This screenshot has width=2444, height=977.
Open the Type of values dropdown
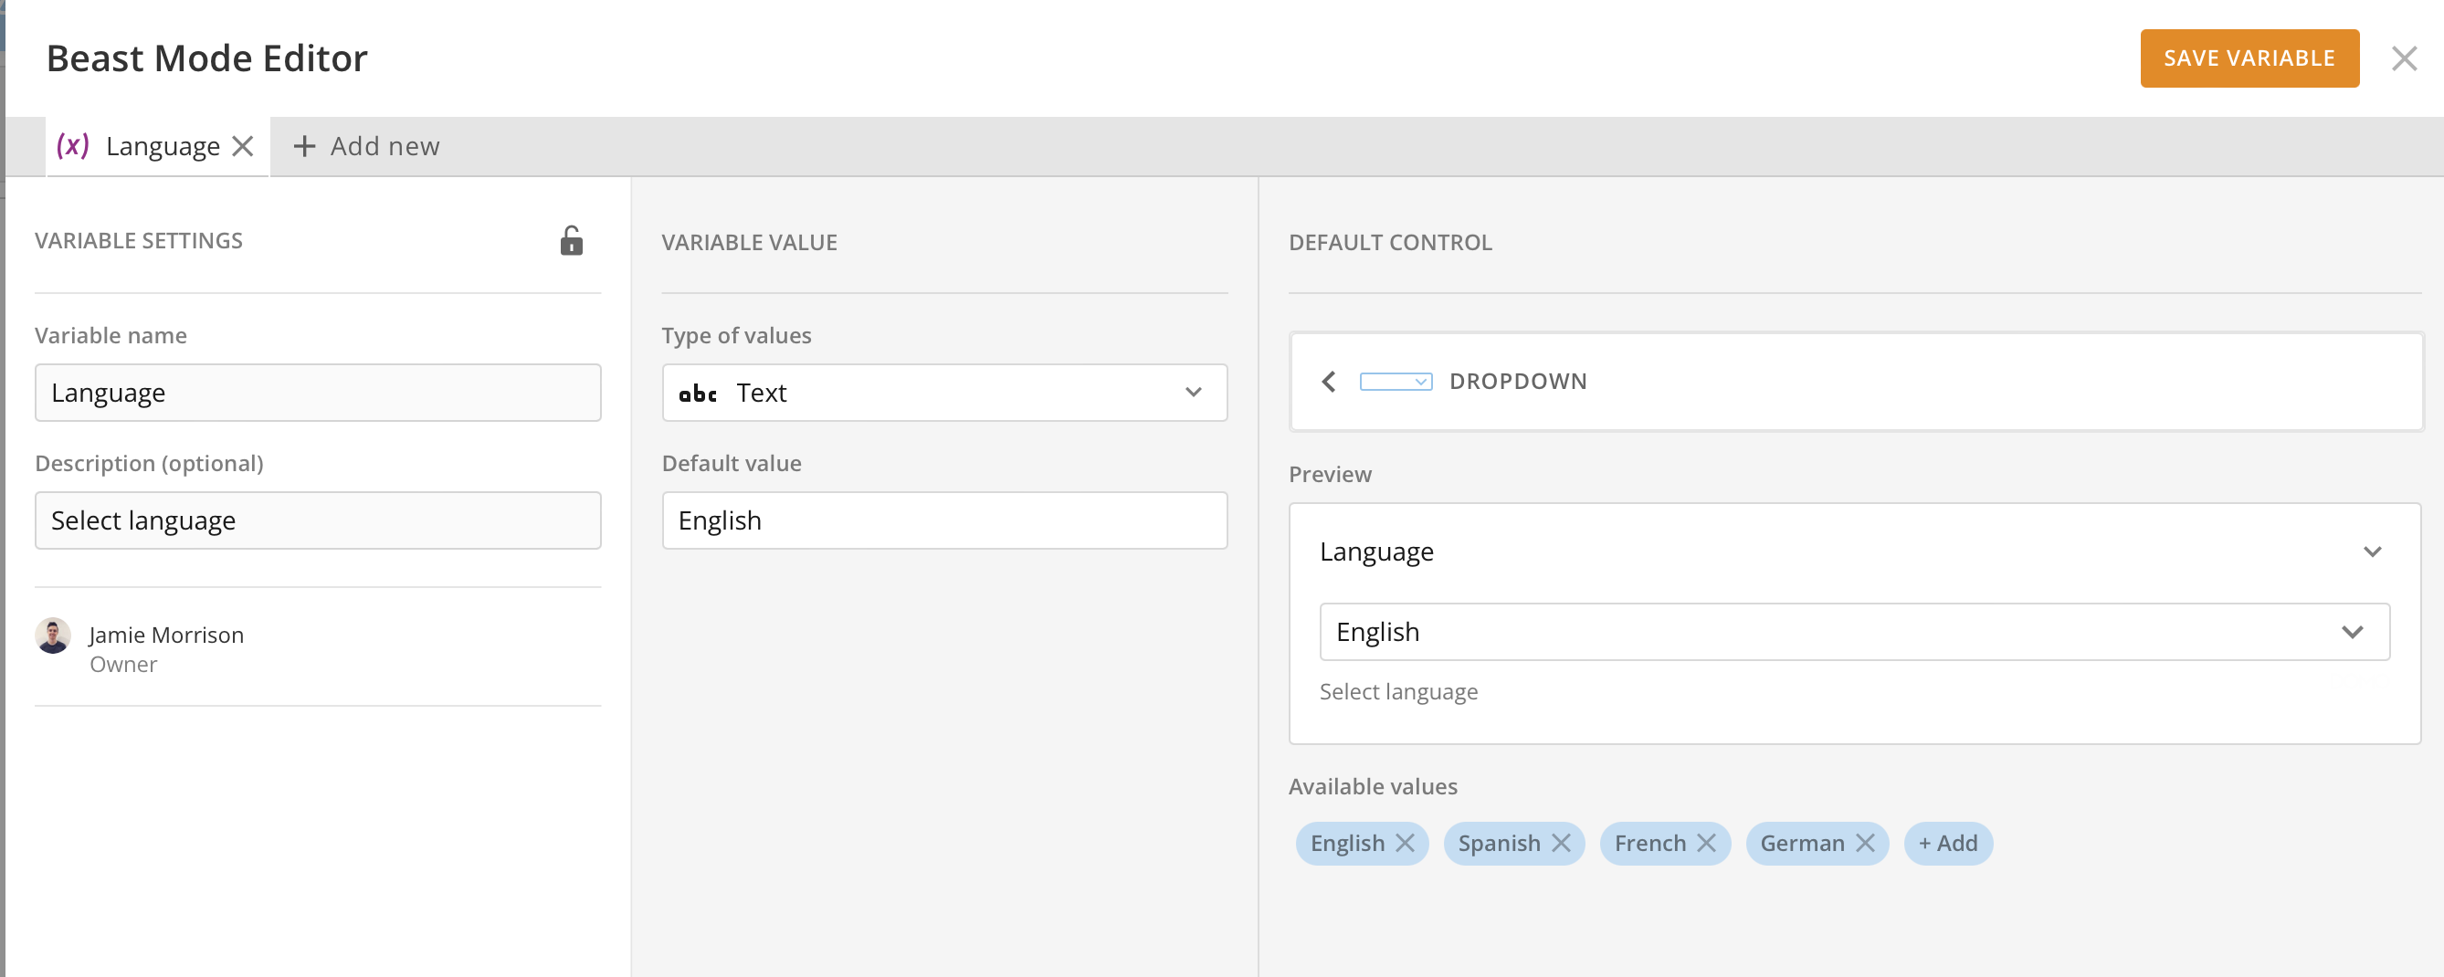click(944, 393)
